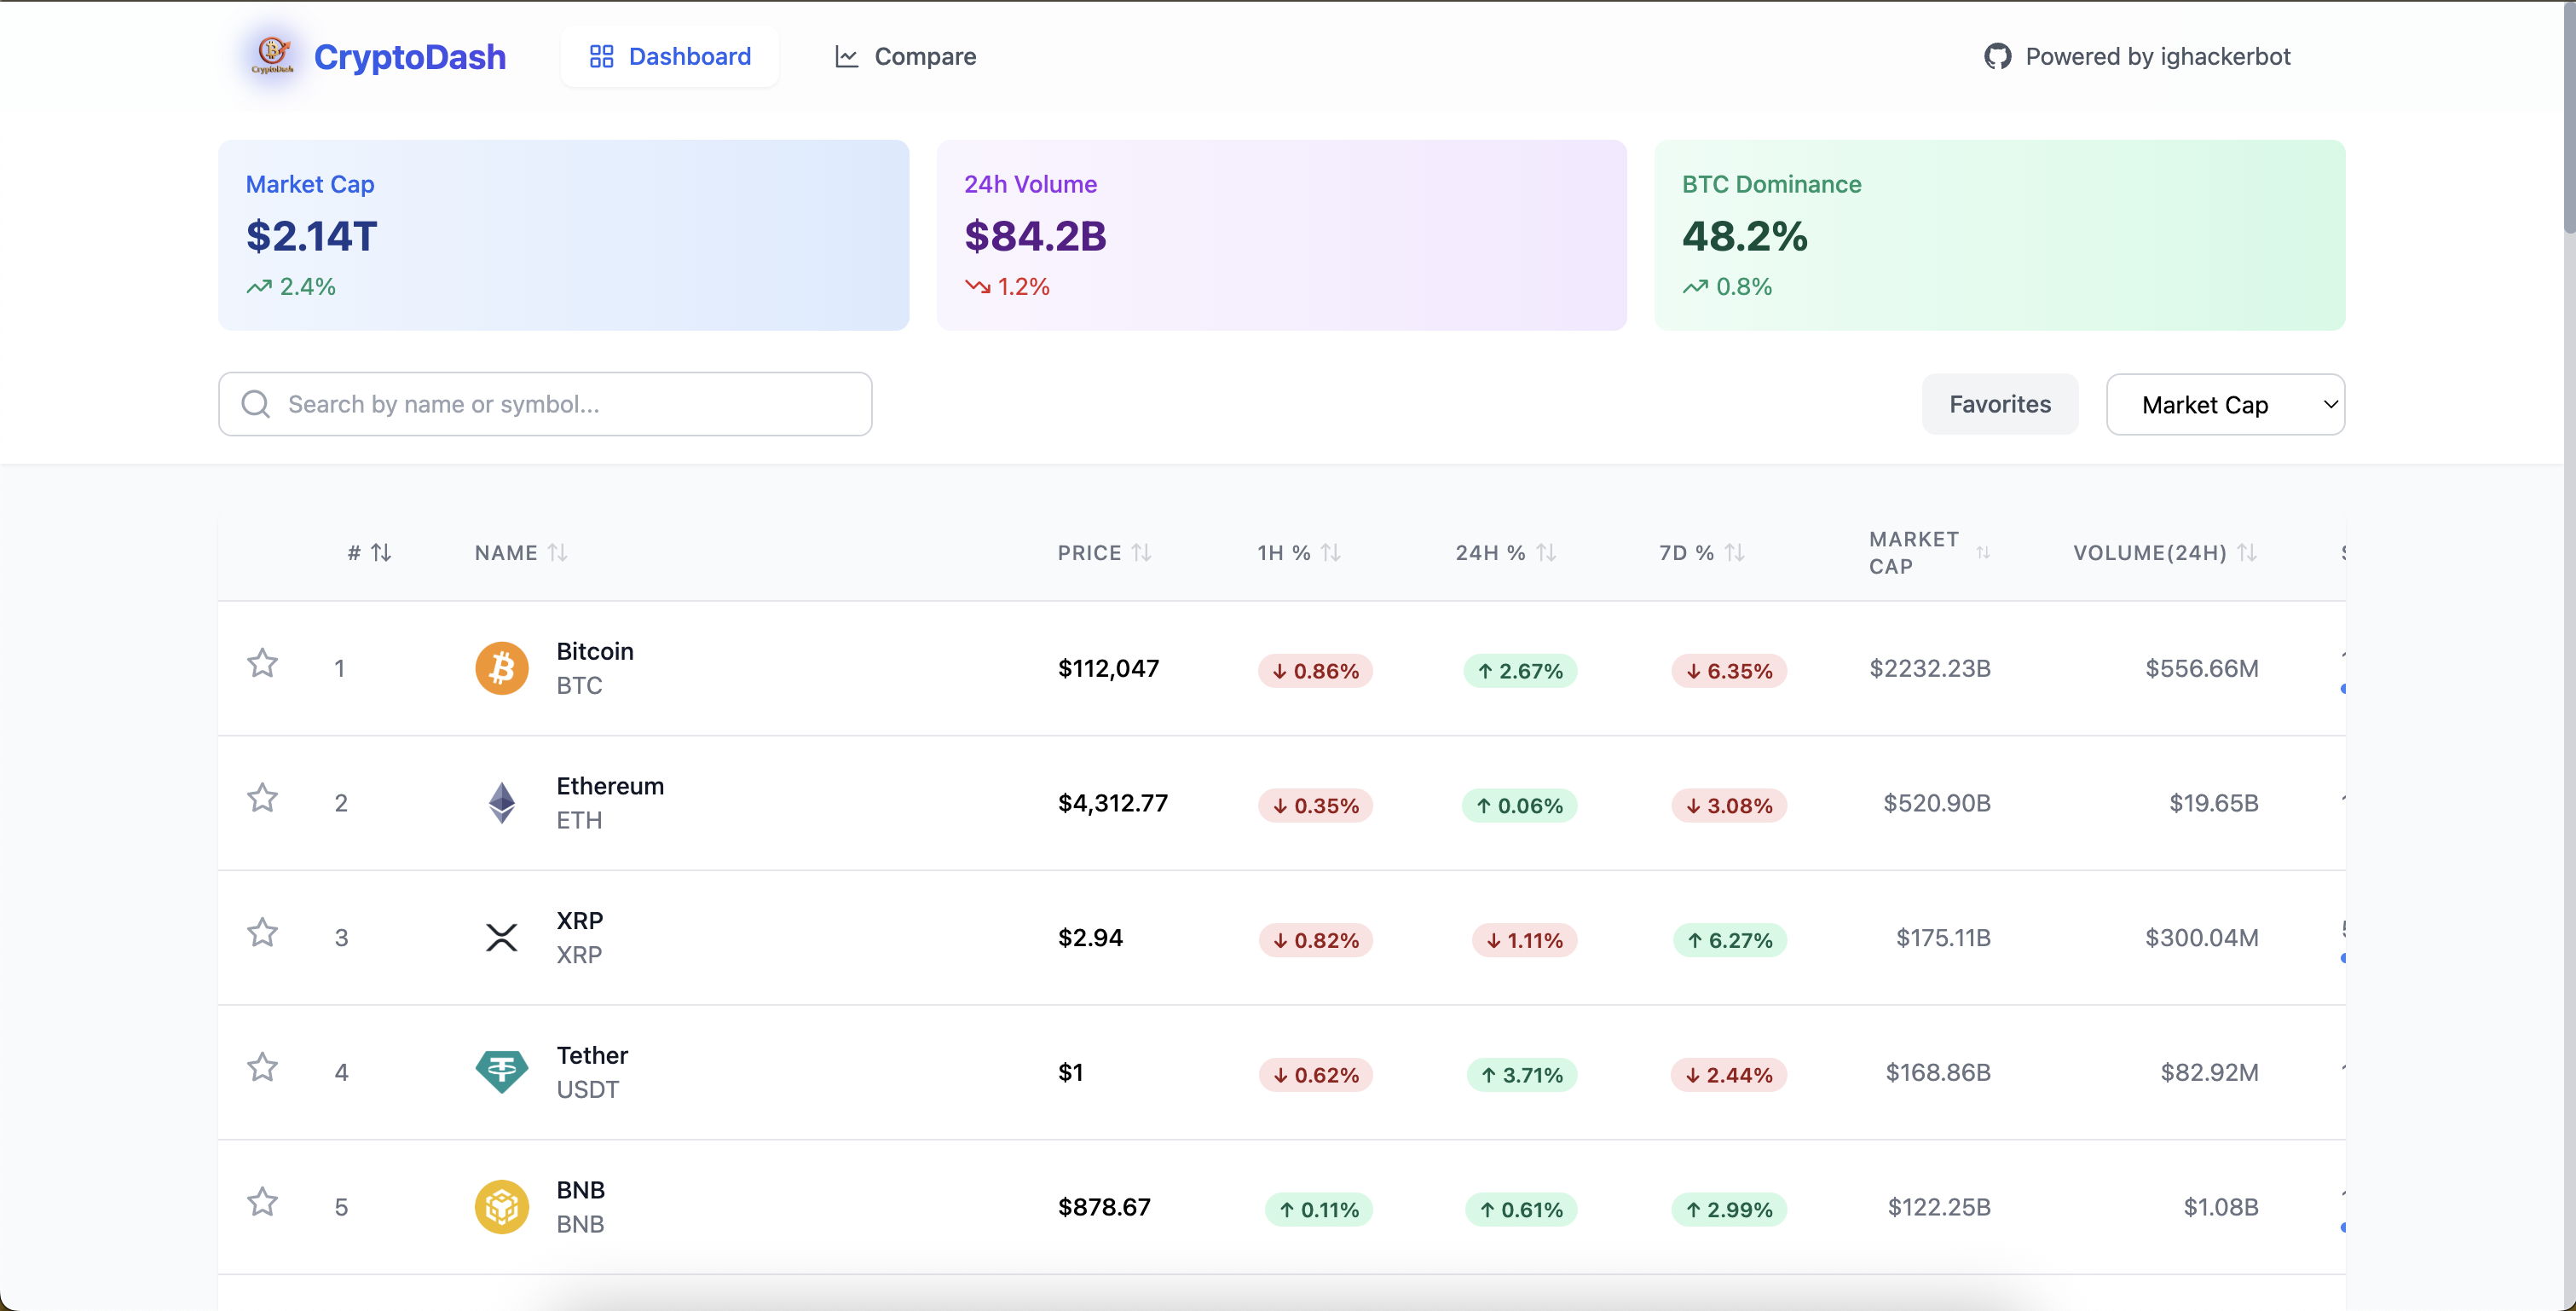Image resolution: width=2576 pixels, height=1311 pixels.
Task: Click the chart icon beside Compare
Action: (846, 56)
